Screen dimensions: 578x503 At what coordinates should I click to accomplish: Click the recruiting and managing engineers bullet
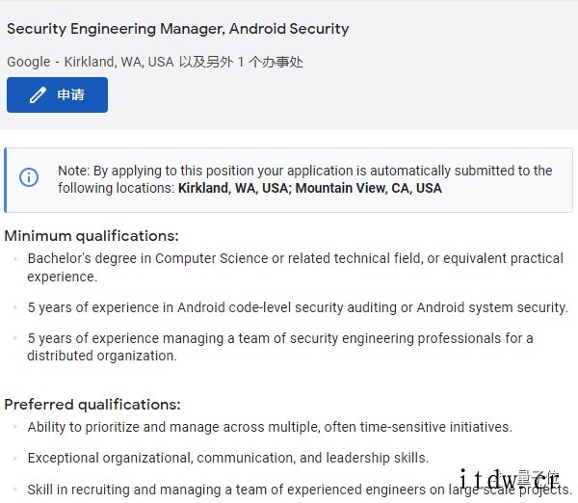300,490
